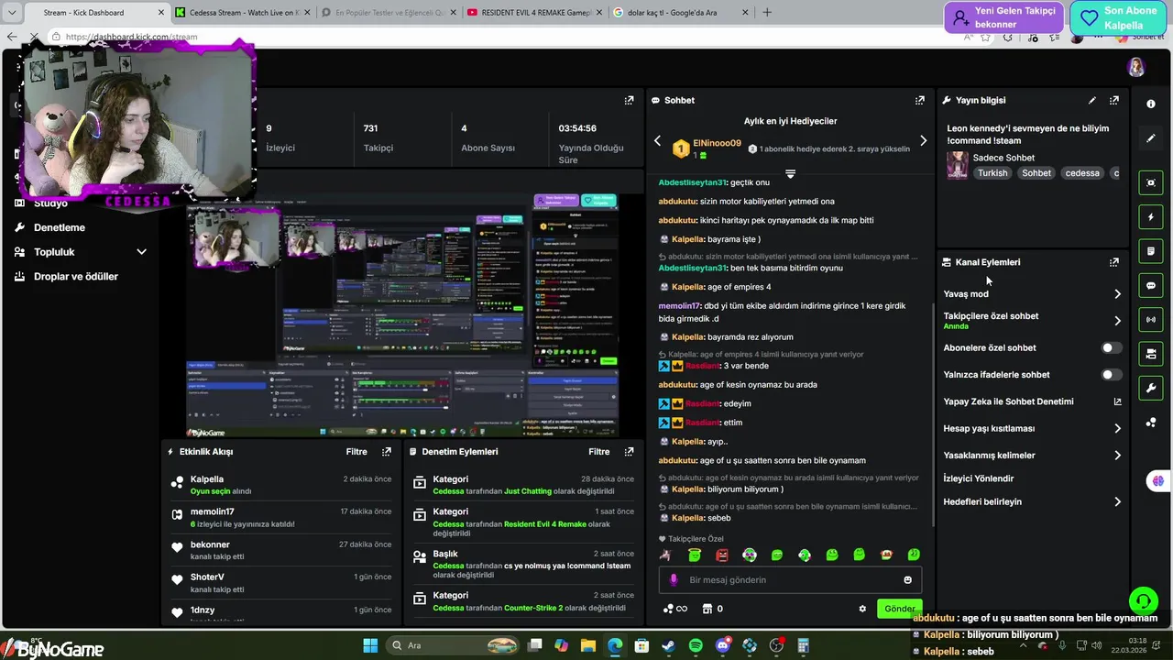Open a new browser tab
The image size is (1173, 660).
pyautogui.click(x=767, y=13)
